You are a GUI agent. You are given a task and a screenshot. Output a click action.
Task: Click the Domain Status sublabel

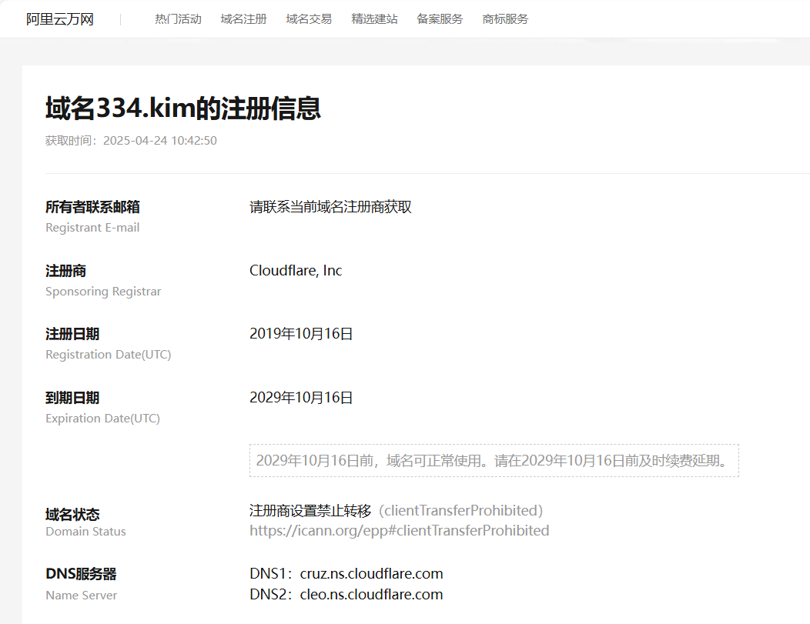pos(85,532)
